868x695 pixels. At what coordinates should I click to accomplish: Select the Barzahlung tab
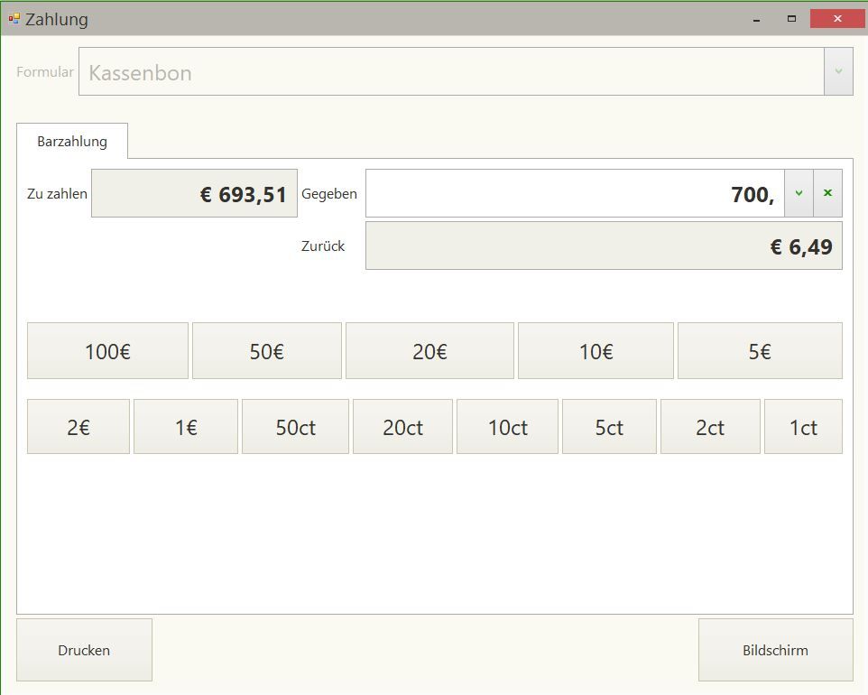(72, 142)
